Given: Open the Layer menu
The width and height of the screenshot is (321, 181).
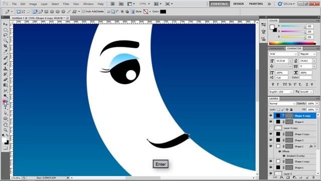Looking at the screenshot, I should tap(44, 4).
